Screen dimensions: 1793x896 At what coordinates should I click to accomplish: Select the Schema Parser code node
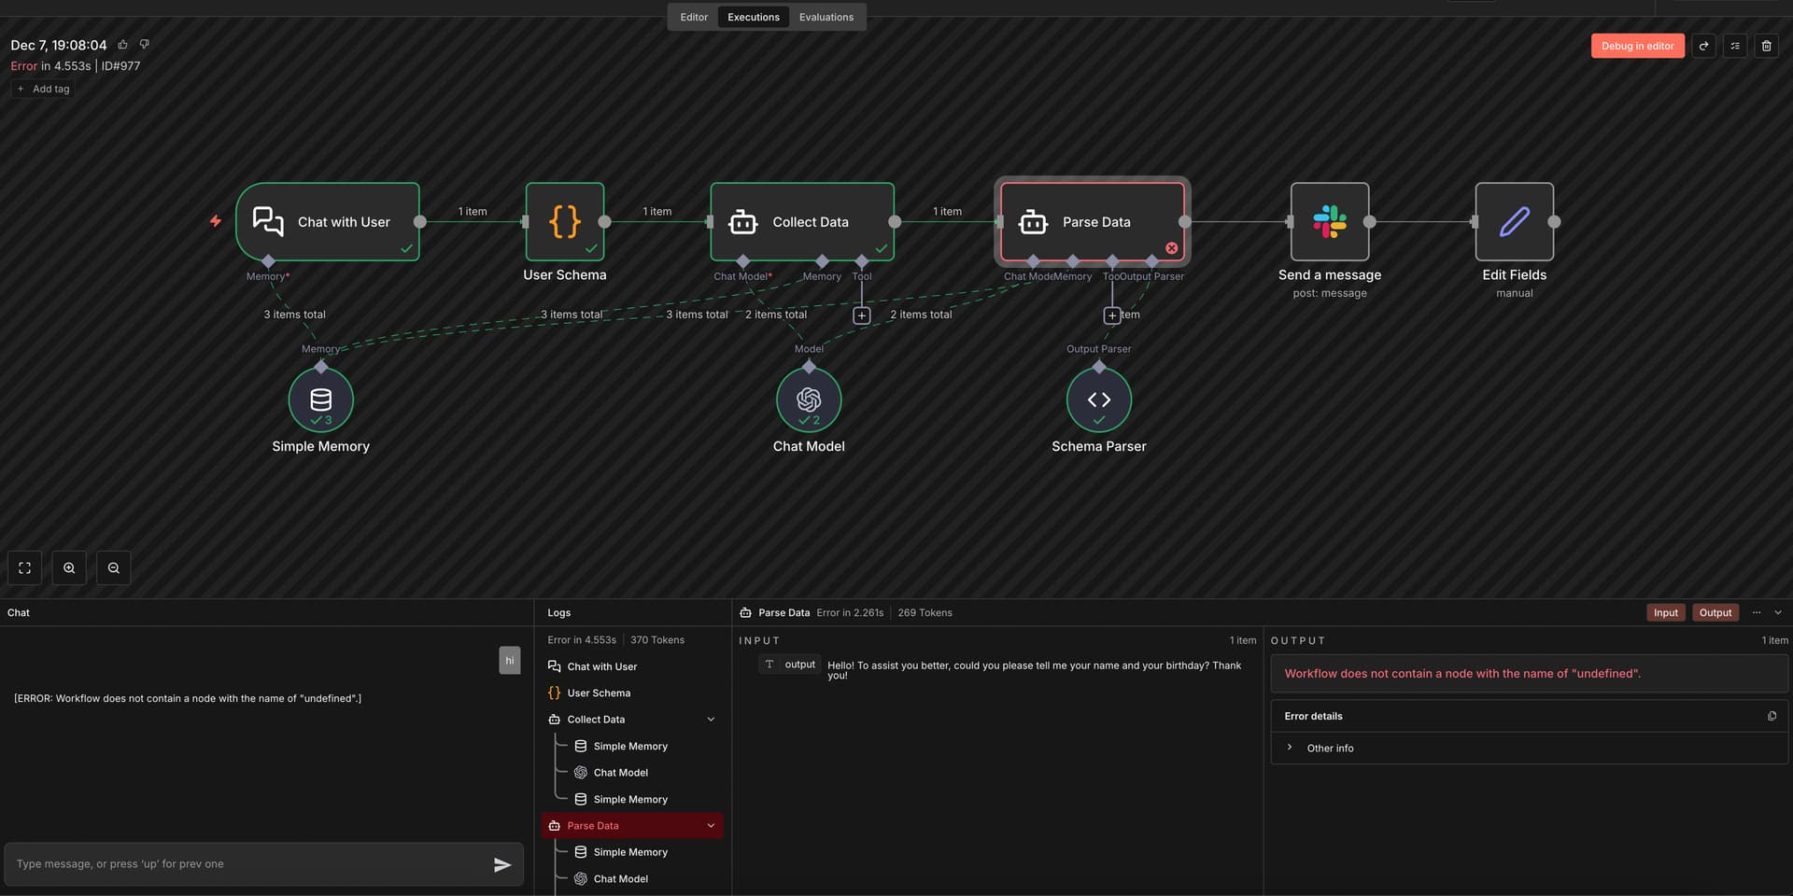(1099, 399)
